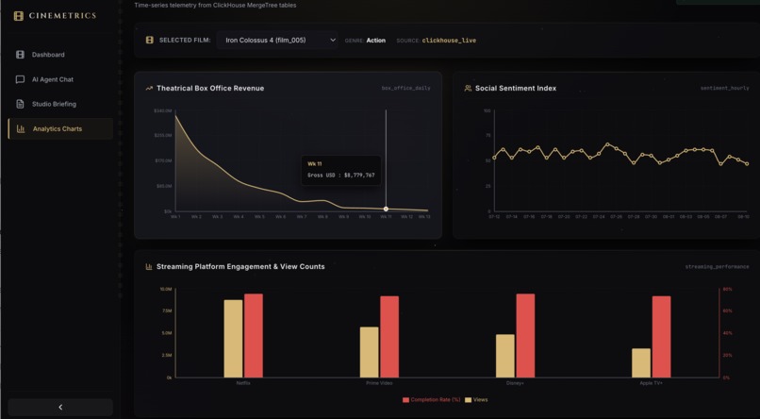
Task: Click the Streaming Platform Engagement & View Counts title
Action: coord(240,267)
